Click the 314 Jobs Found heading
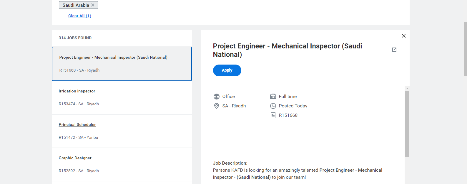467x184 pixels. point(75,38)
